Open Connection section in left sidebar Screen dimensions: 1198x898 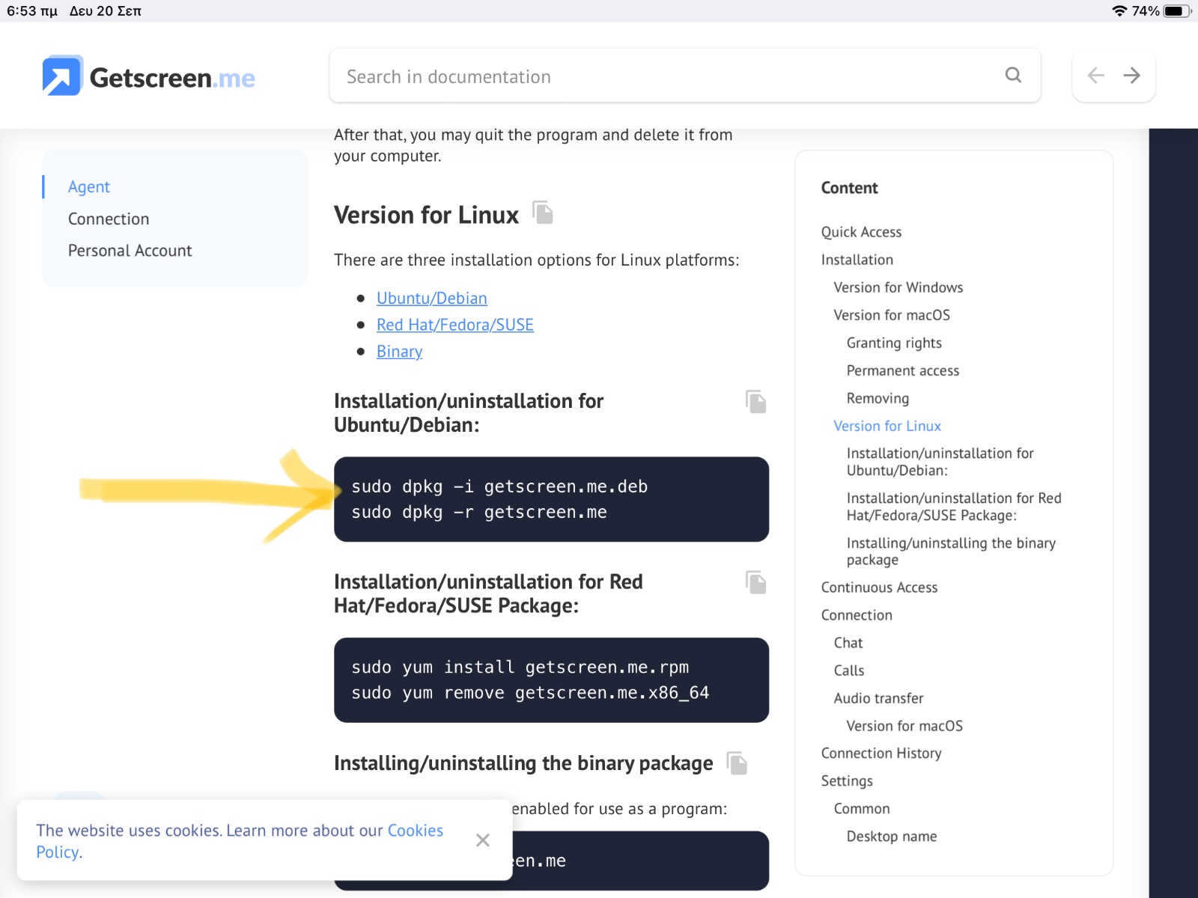pyautogui.click(x=109, y=219)
